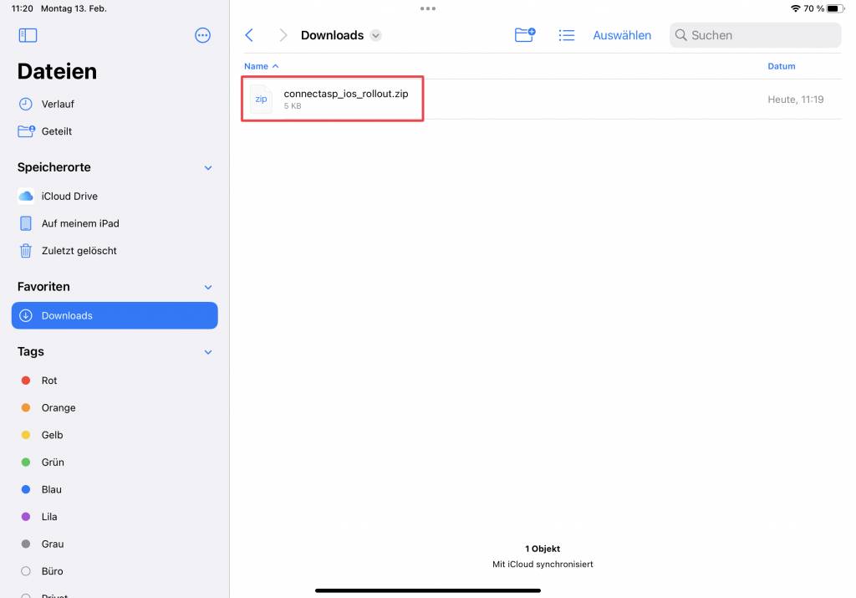The width and height of the screenshot is (856, 598).
Task: Open Verlauf recent files
Action: [x=57, y=104]
